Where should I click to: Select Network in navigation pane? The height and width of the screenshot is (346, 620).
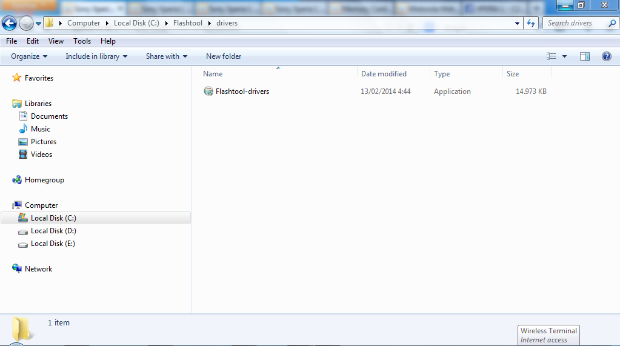[x=38, y=268]
